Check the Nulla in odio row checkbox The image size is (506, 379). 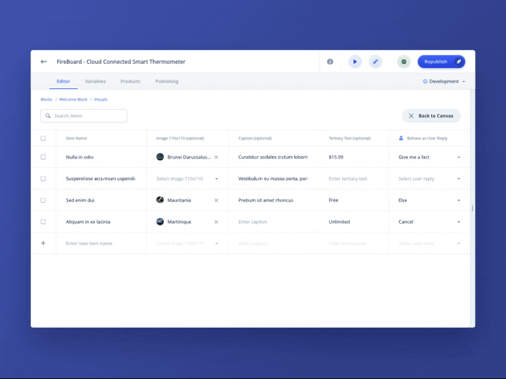pos(43,157)
